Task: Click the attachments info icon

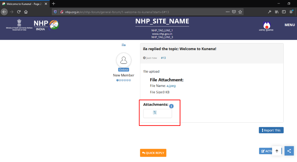Action: (x=171, y=106)
